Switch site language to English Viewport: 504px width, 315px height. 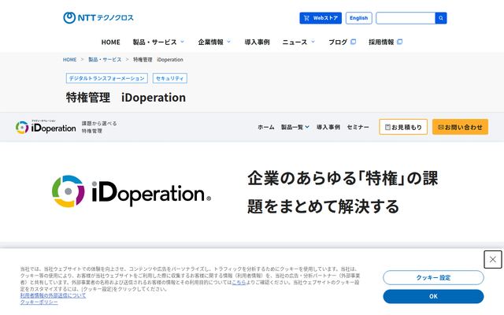tap(359, 18)
